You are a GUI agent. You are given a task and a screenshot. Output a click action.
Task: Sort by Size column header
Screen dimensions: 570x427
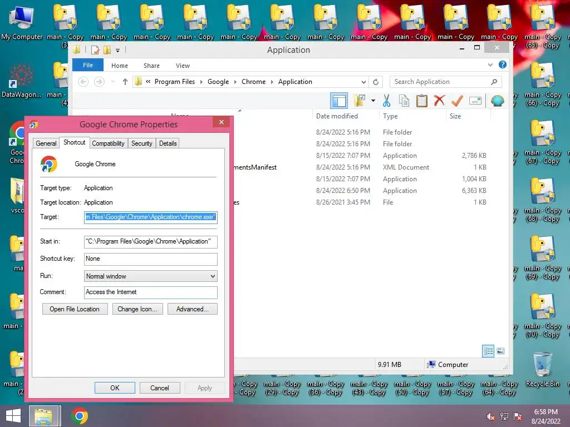[455, 116]
